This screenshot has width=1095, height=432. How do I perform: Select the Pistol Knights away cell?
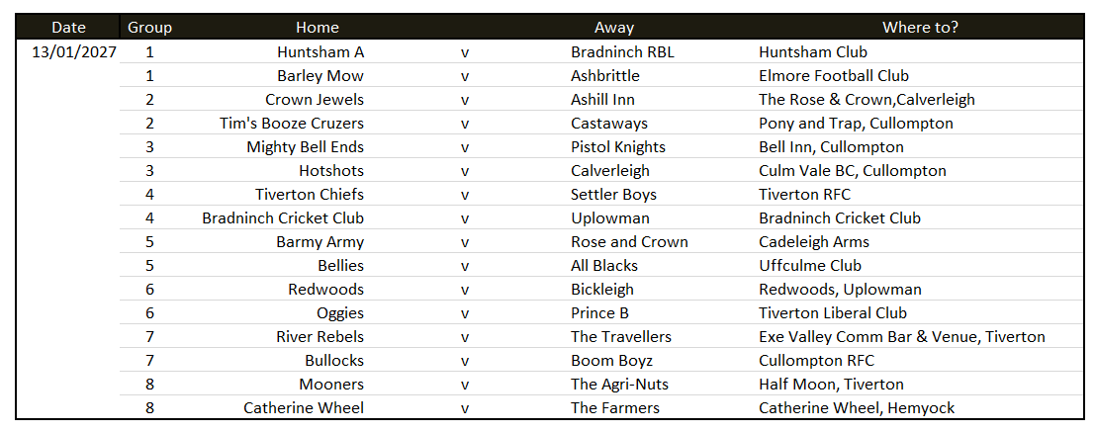pos(618,146)
